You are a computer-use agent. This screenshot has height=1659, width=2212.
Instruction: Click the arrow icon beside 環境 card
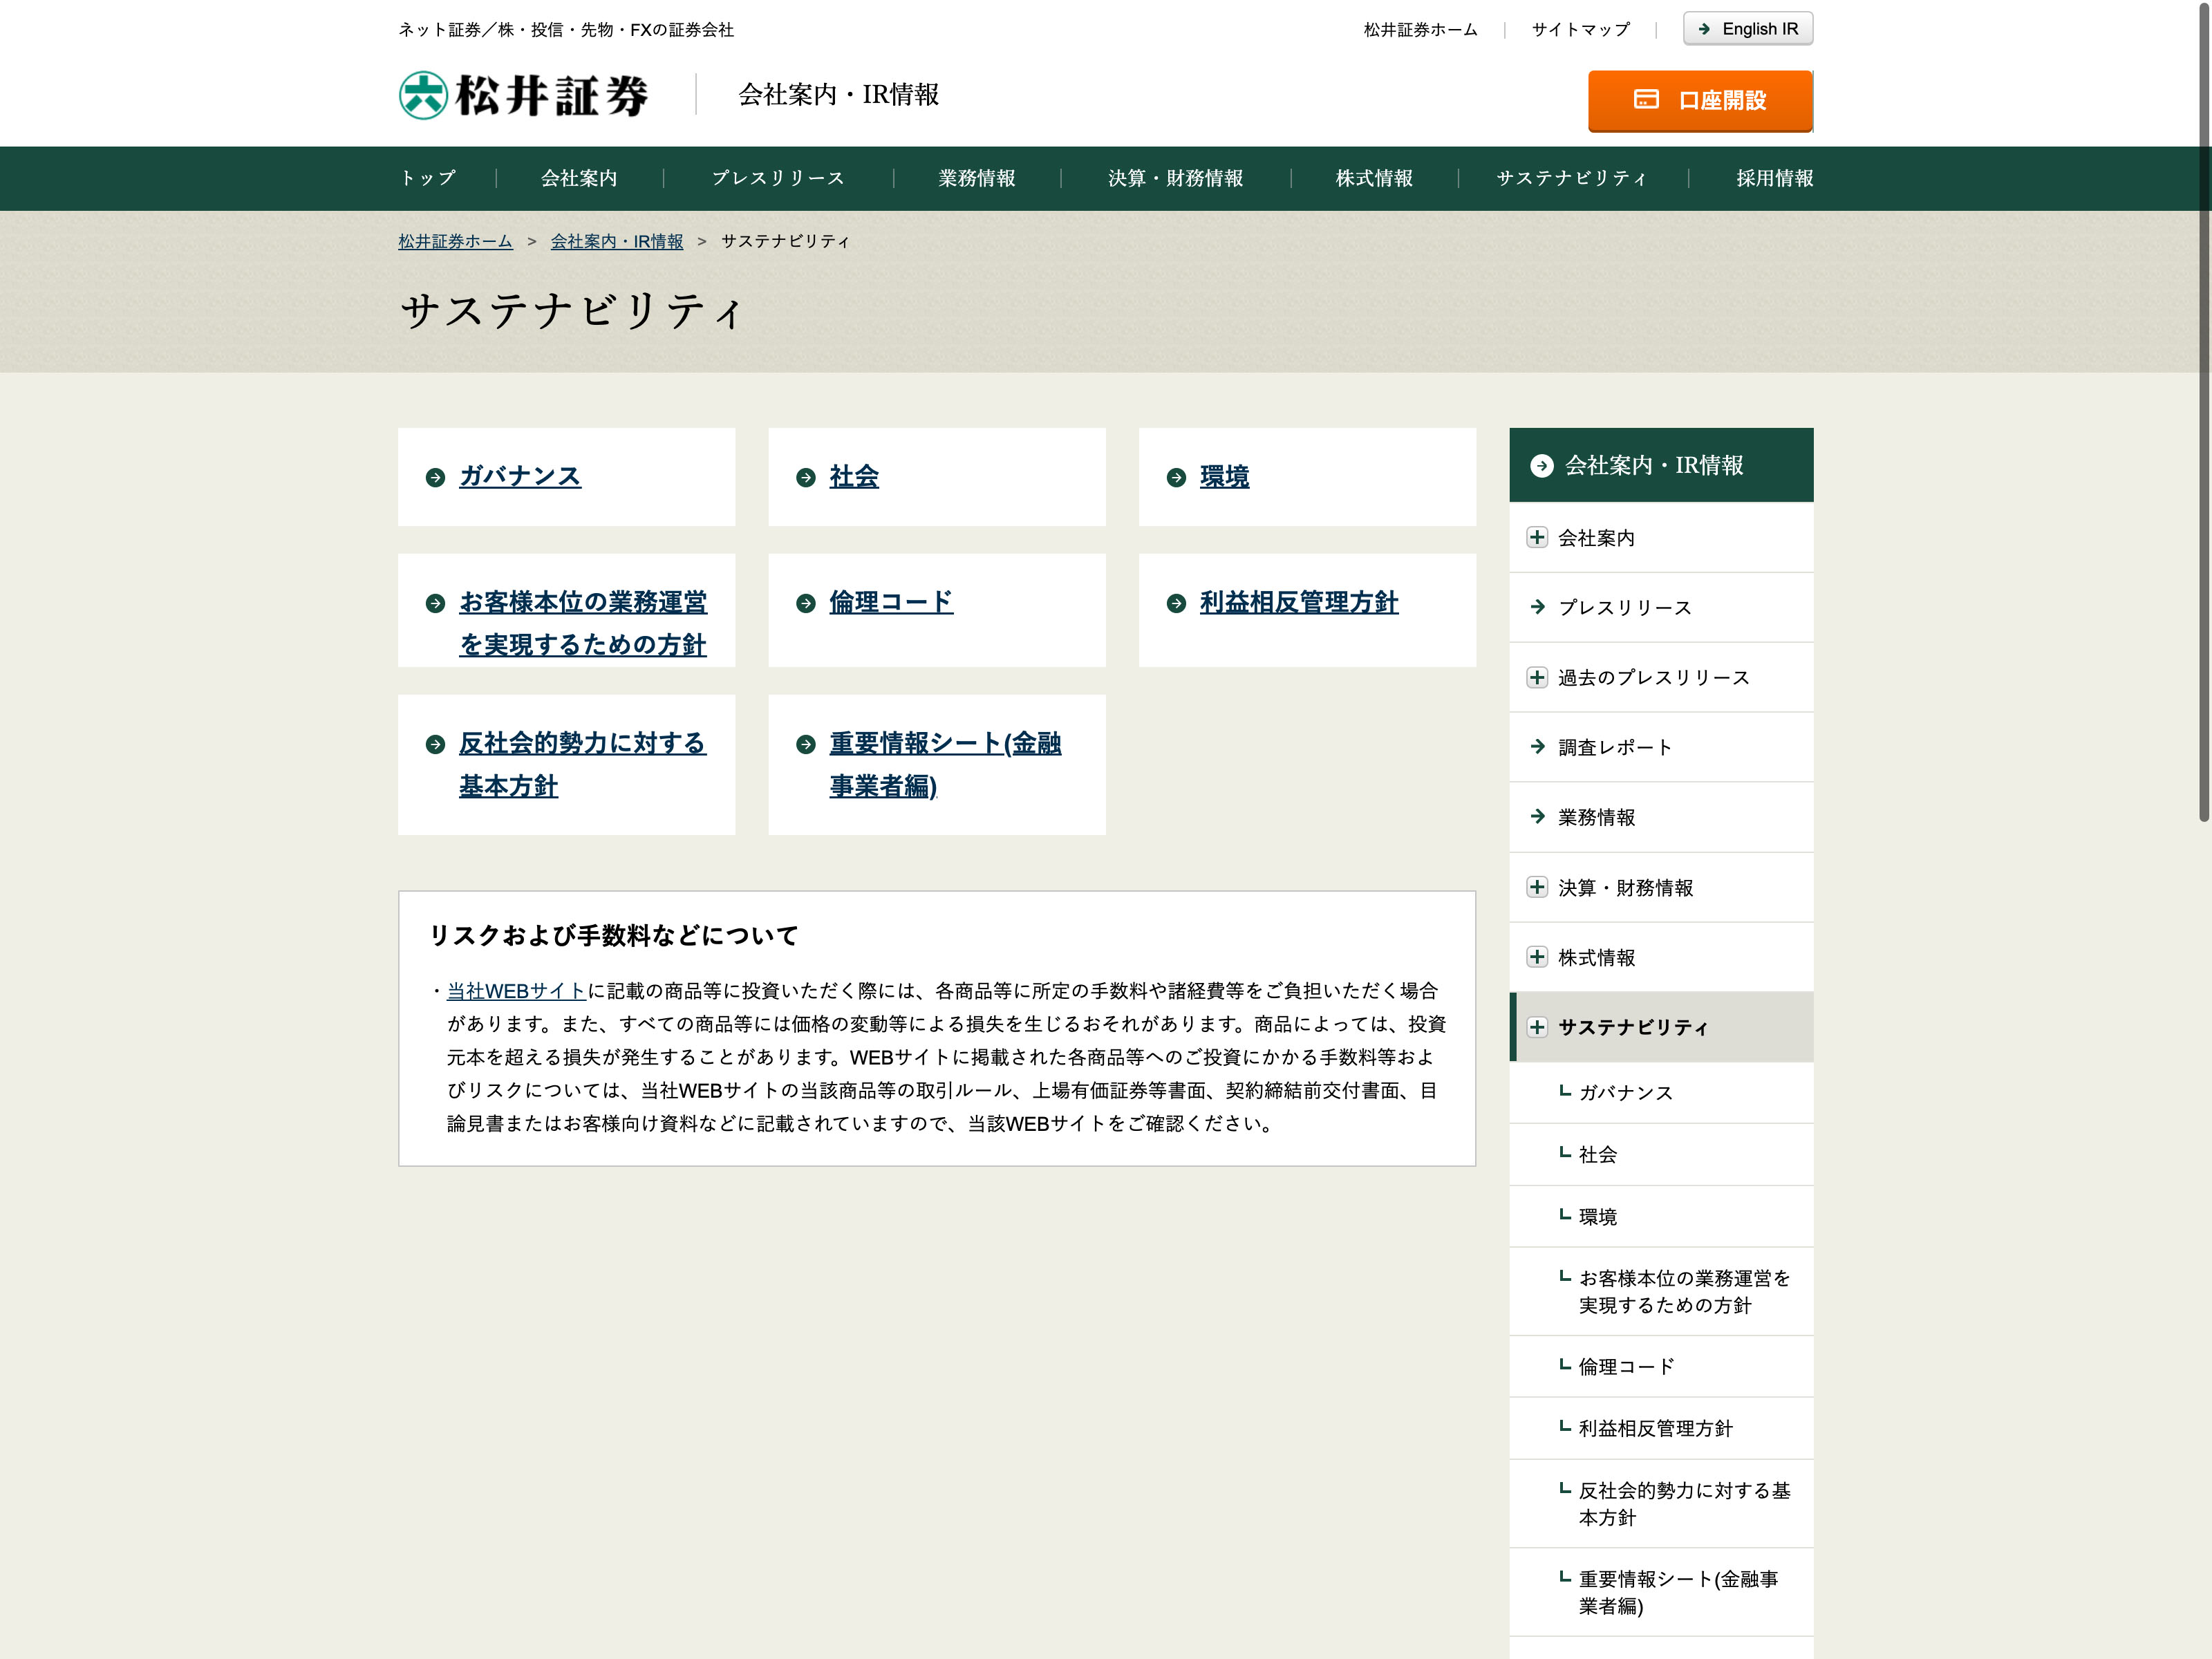tap(1176, 478)
